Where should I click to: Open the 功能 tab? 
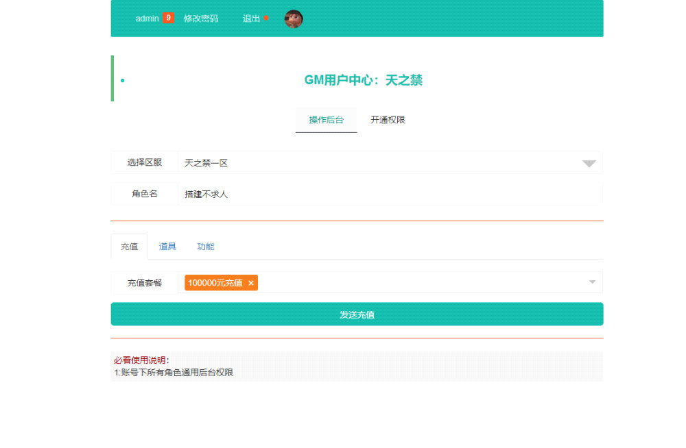coord(206,247)
